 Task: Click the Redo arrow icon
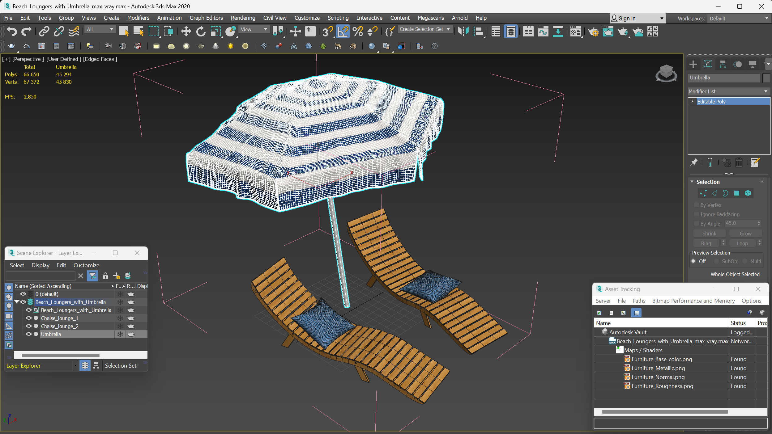point(26,31)
